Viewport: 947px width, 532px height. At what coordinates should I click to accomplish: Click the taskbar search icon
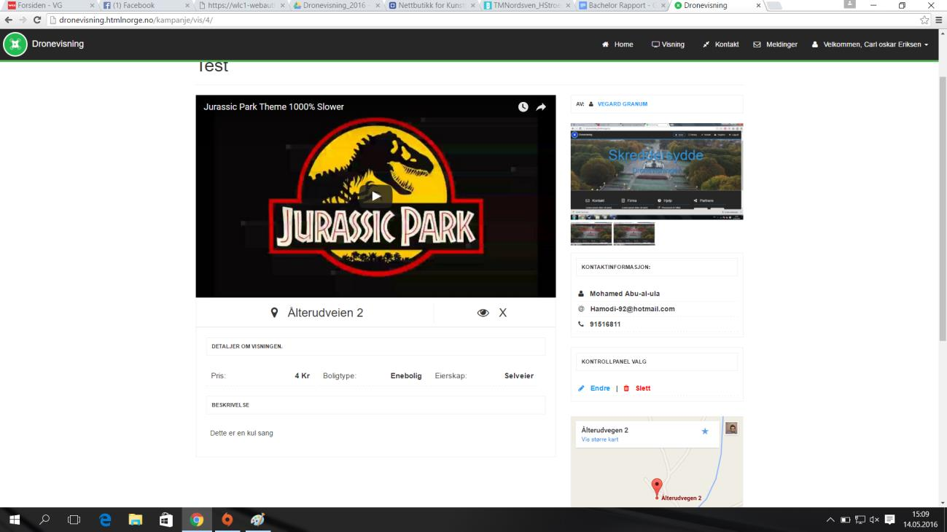(x=45, y=520)
